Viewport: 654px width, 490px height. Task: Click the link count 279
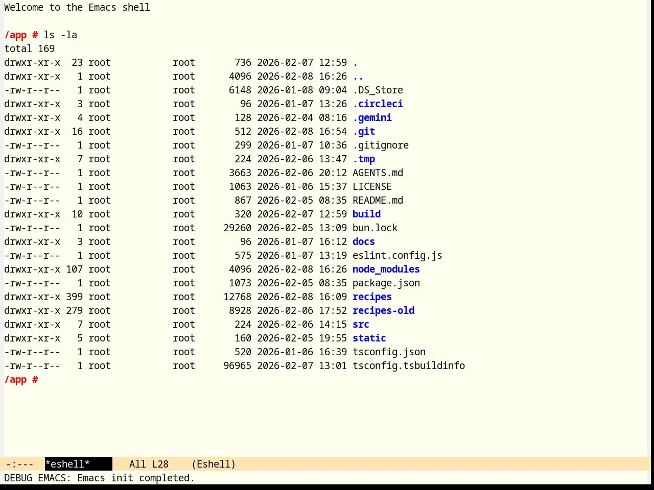pos(74,311)
